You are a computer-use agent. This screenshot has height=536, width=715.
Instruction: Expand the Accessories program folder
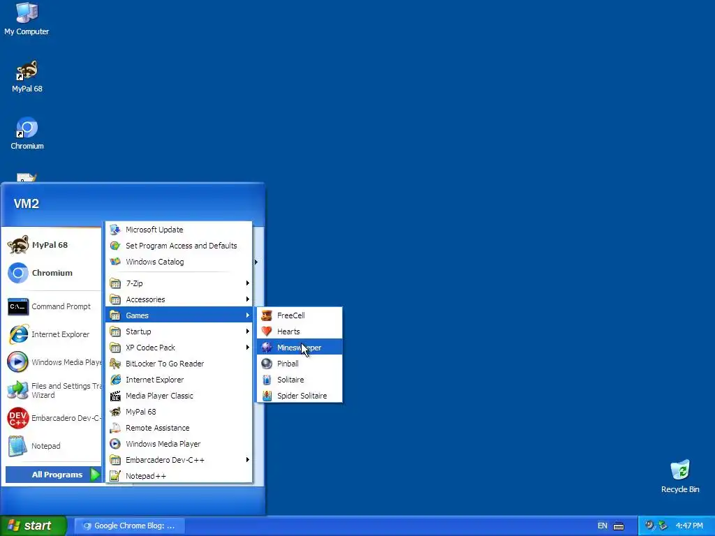click(x=179, y=299)
